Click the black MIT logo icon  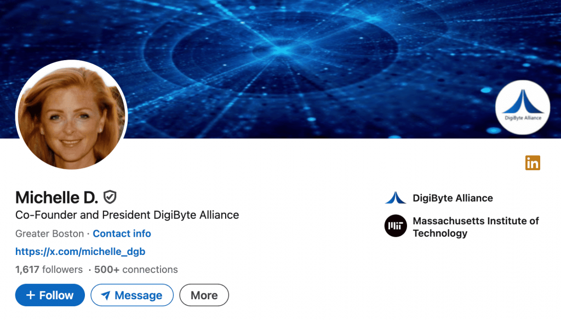(396, 226)
